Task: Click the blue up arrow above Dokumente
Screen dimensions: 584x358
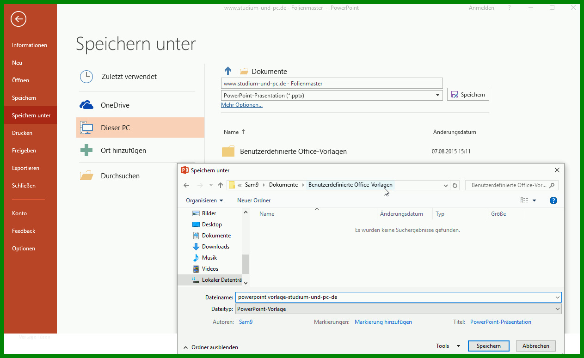Action: (x=227, y=71)
